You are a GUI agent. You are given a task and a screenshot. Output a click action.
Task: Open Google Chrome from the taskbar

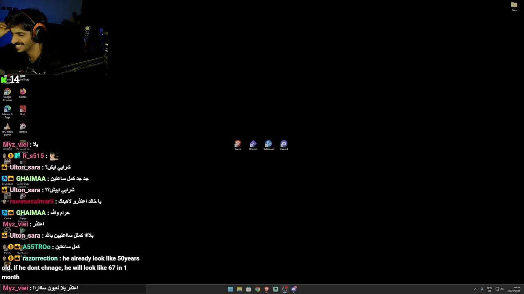click(257, 289)
